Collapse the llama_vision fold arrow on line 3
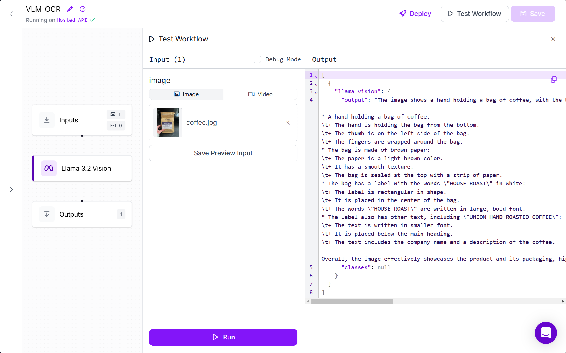The image size is (566, 353). 316,93
